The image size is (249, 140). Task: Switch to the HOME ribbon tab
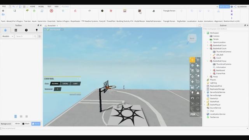tap(33, 7)
